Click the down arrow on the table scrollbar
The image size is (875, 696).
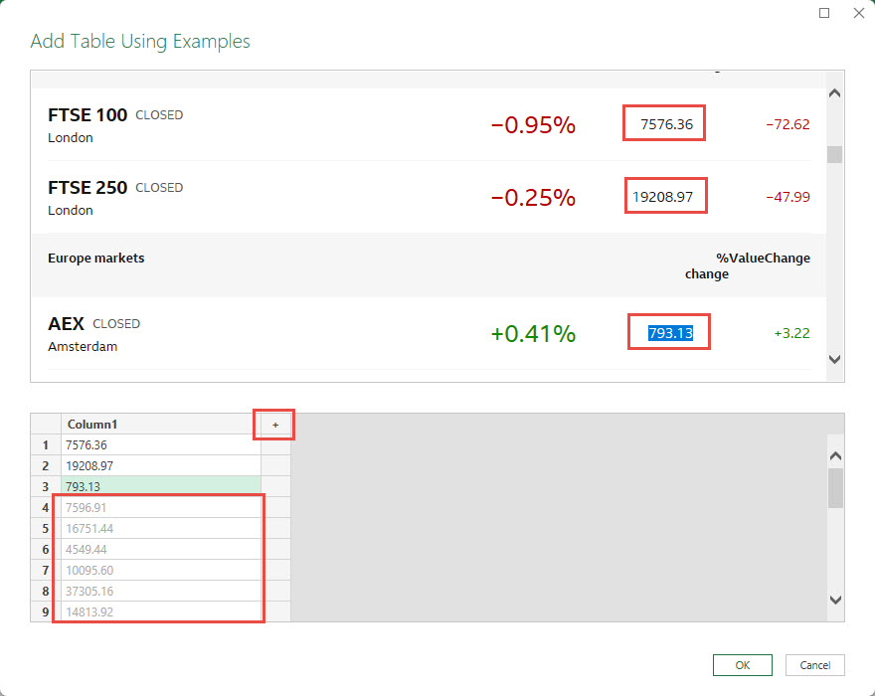coord(836,601)
